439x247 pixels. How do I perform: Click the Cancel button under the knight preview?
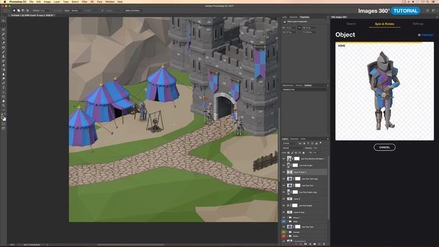(x=384, y=148)
